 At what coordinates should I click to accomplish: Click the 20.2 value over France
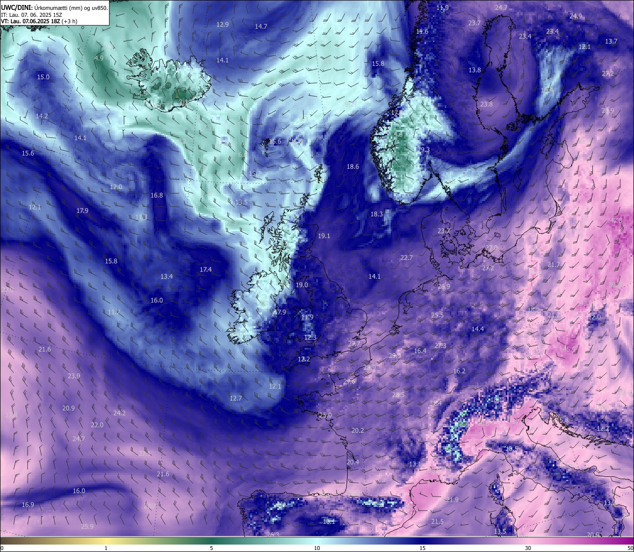pos(358,430)
